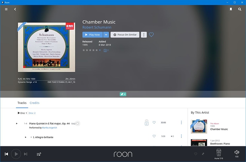Favorite the Piano Quintet work
Viewport: 246px width, 162px height.
point(154,122)
